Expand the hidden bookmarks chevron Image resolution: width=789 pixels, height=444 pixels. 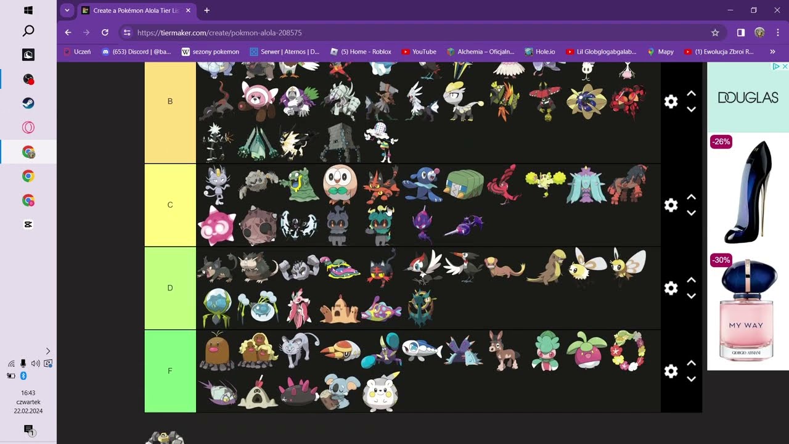pyautogui.click(x=772, y=52)
